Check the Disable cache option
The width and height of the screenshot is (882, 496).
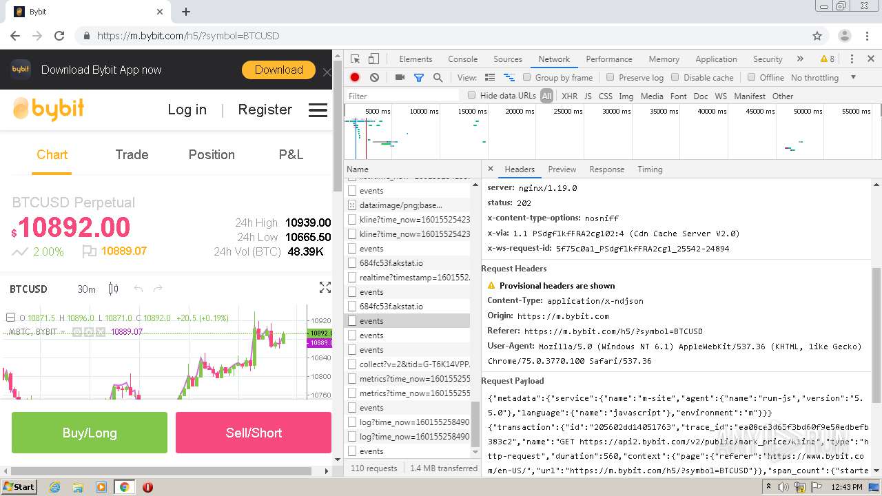click(x=675, y=78)
